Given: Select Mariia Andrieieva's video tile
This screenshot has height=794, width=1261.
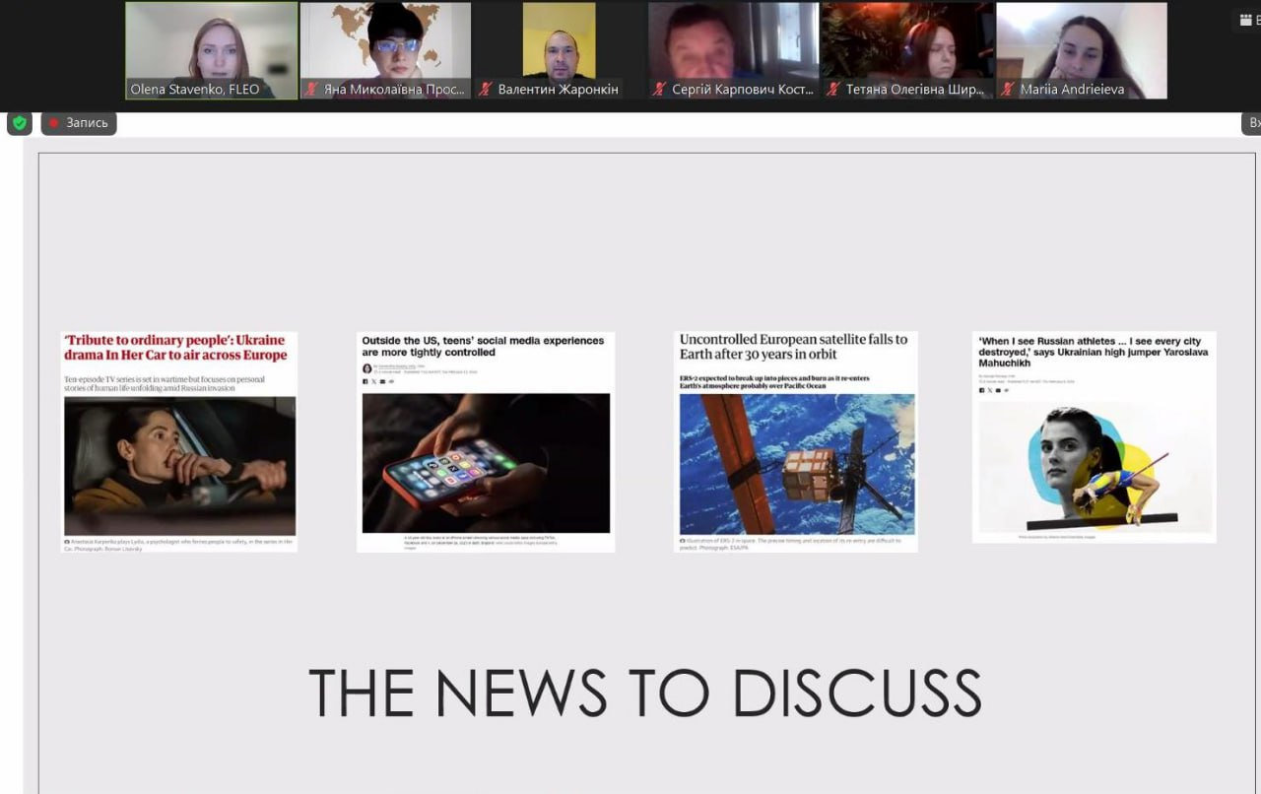Looking at the screenshot, I should (1082, 50).
